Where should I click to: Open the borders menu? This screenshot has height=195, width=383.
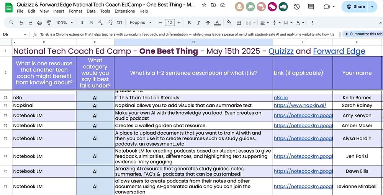tap(239, 23)
